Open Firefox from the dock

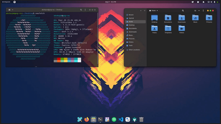point(87,119)
